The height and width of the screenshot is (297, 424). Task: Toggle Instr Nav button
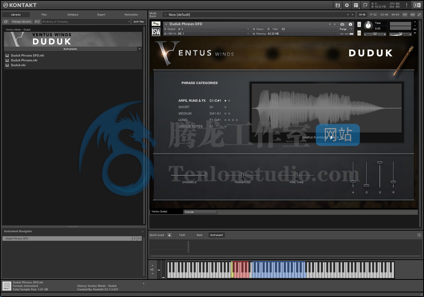point(139,21)
